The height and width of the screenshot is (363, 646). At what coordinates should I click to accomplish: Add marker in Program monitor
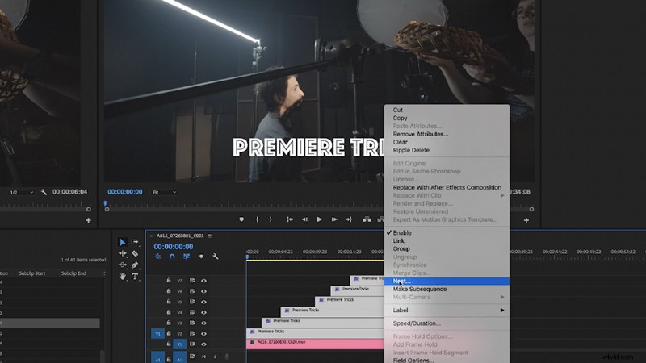(241, 219)
